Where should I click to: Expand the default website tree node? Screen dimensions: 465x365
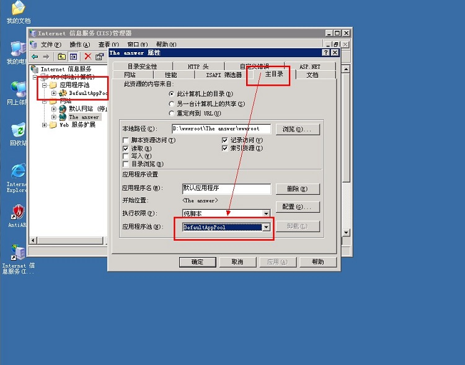[x=54, y=109]
